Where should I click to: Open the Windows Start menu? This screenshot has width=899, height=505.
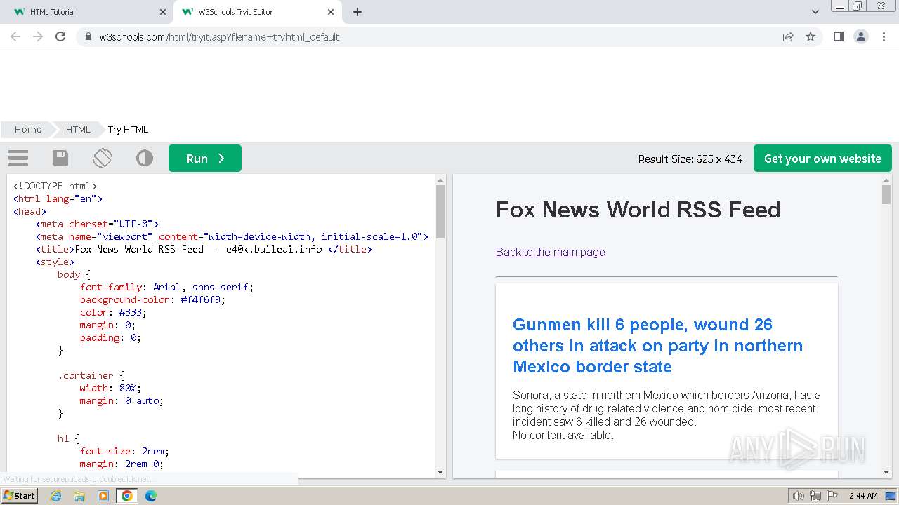(x=19, y=495)
